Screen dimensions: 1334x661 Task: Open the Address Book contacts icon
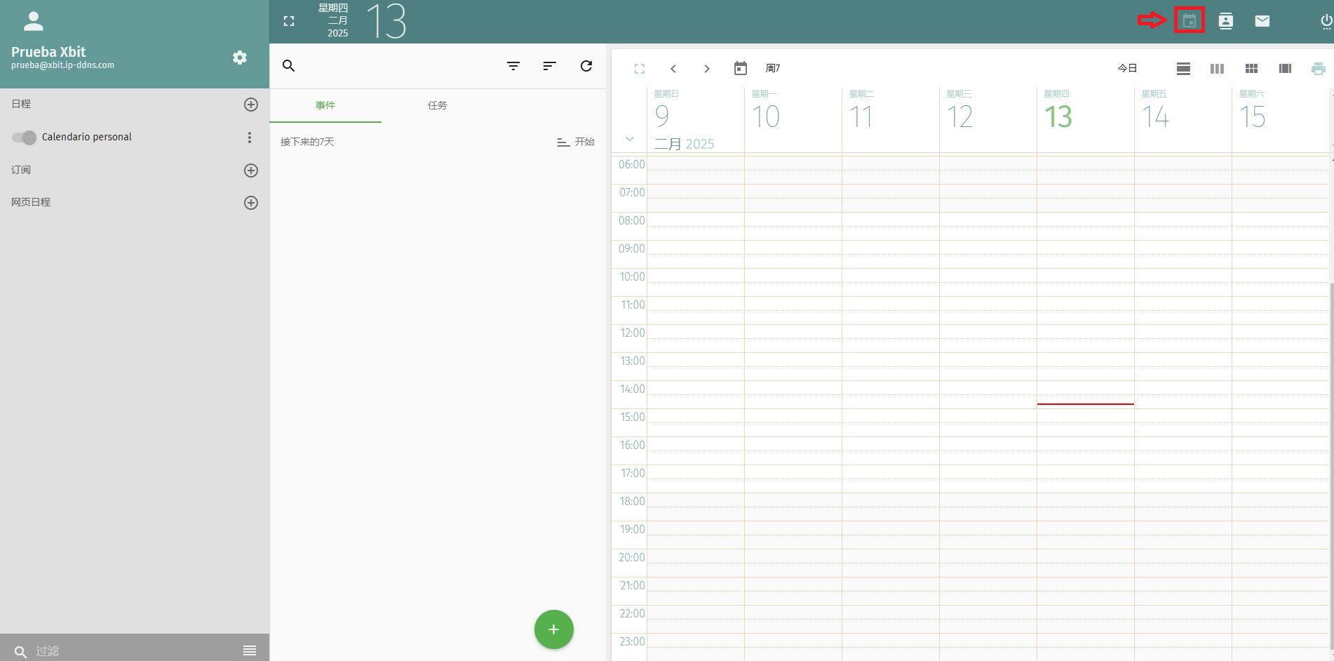(1225, 21)
